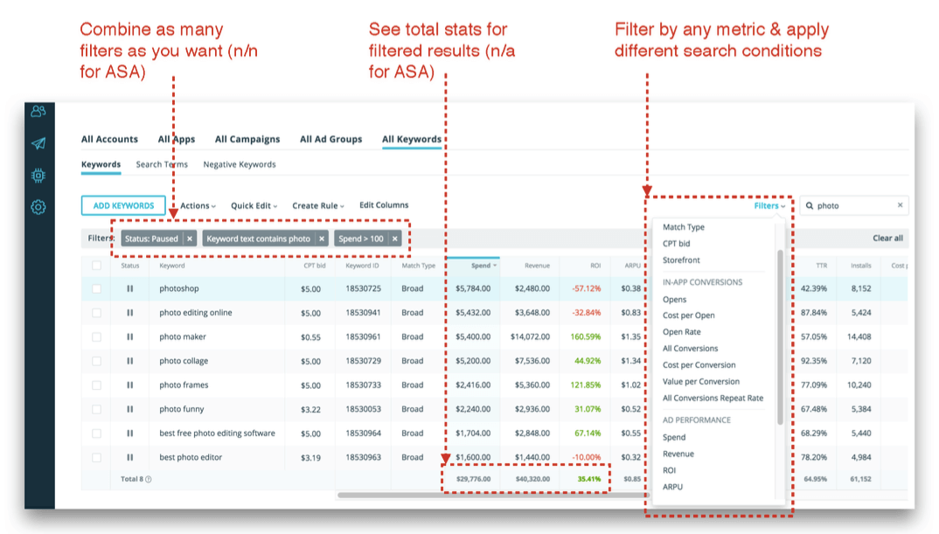Expand the Actions dropdown
Image resolution: width=939 pixels, height=534 pixels.
[x=198, y=206]
